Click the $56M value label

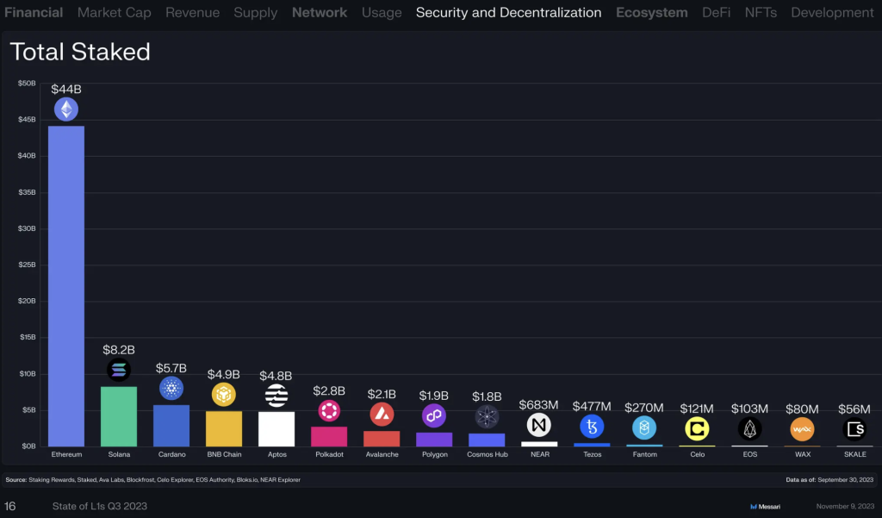pyautogui.click(x=854, y=409)
